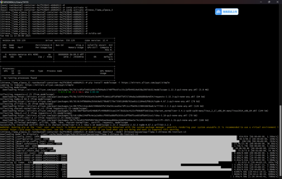Viewport: 282px width, 179px height.
Task: Click the 'CUDA Version: 12.4' text
Action: click(x=96, y=40)
